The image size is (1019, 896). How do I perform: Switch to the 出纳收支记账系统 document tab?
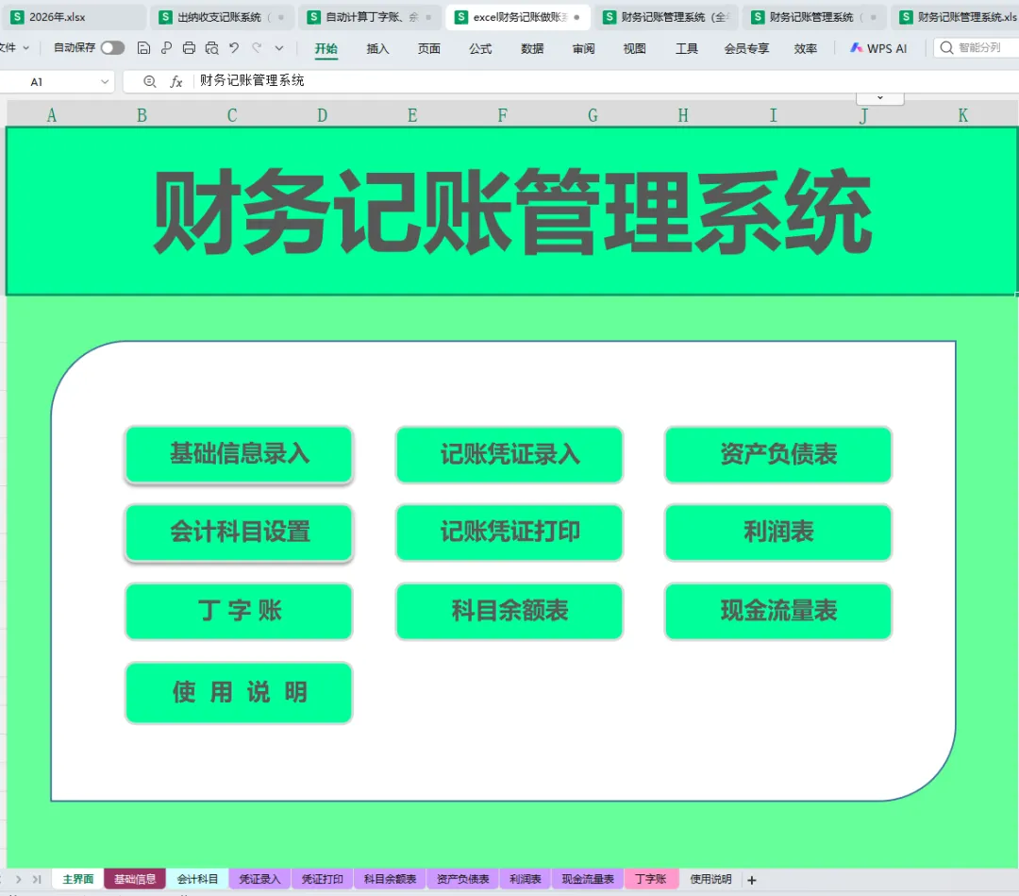click(x=223, y=17)
